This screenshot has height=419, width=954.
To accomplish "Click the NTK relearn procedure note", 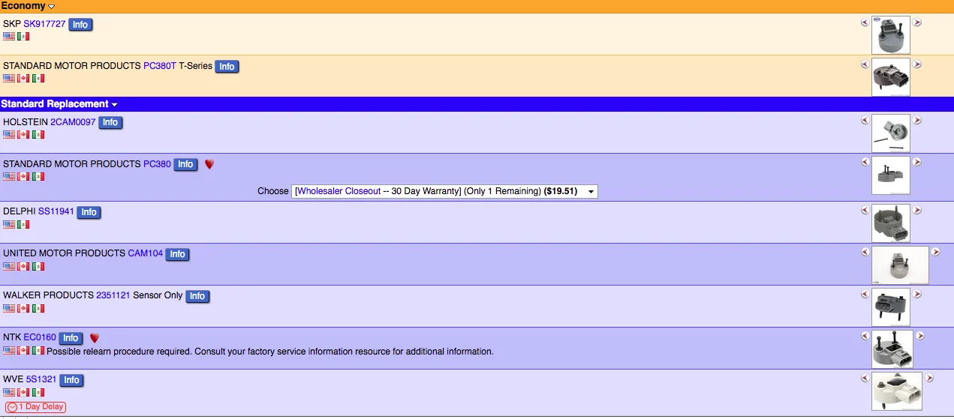I will point(270,351).
